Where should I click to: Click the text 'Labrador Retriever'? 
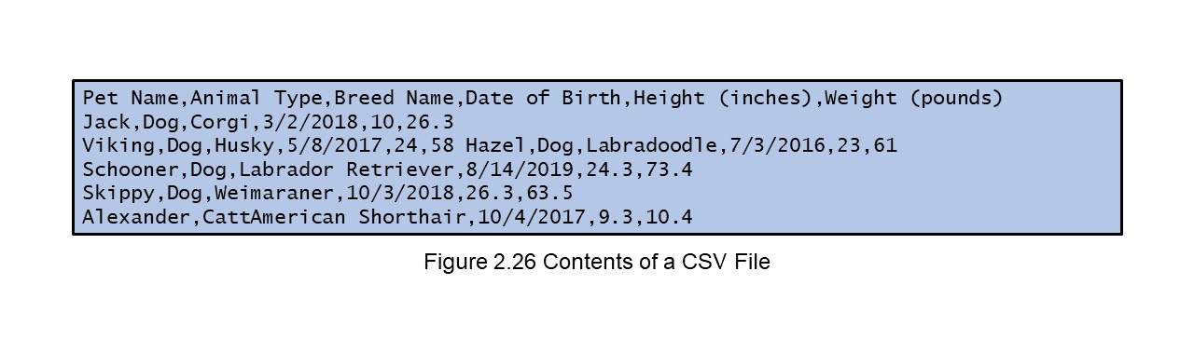click(x=345, y=170)
